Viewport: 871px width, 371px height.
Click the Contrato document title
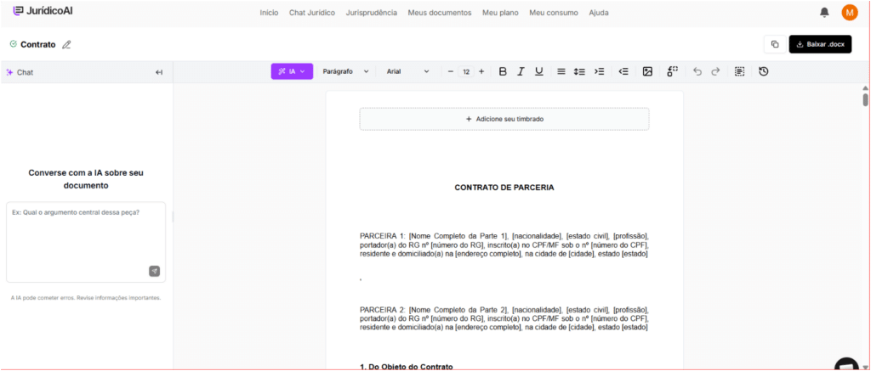coord(37,45)
